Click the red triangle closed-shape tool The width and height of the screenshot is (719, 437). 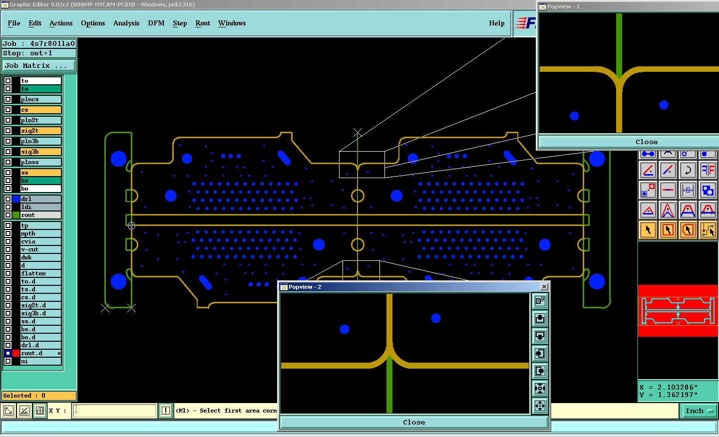[x=648, y=210]
